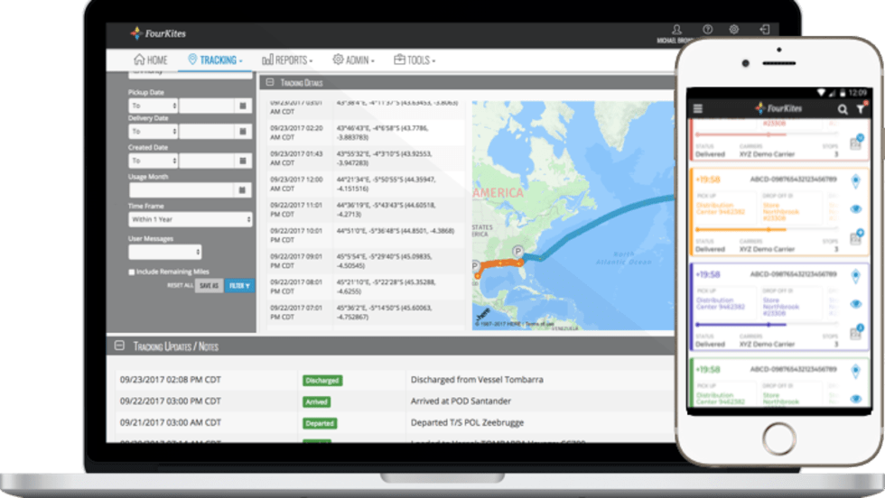Click the logout icon in header
Screen dimensions: 885x498
point(765,30)
